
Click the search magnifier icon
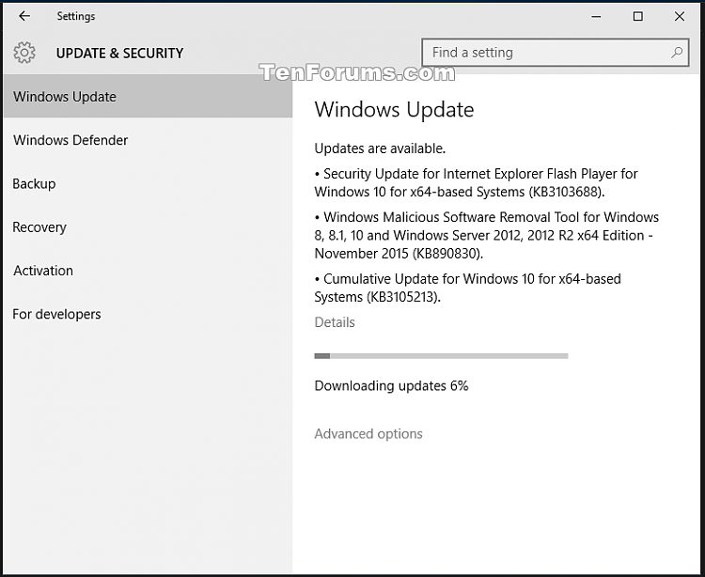click(x=677, y=53)
